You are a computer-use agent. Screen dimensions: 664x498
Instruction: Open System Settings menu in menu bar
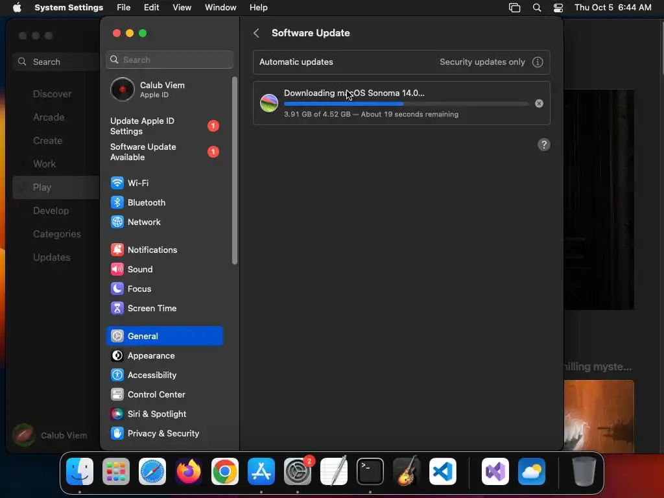tap(69, 8)
